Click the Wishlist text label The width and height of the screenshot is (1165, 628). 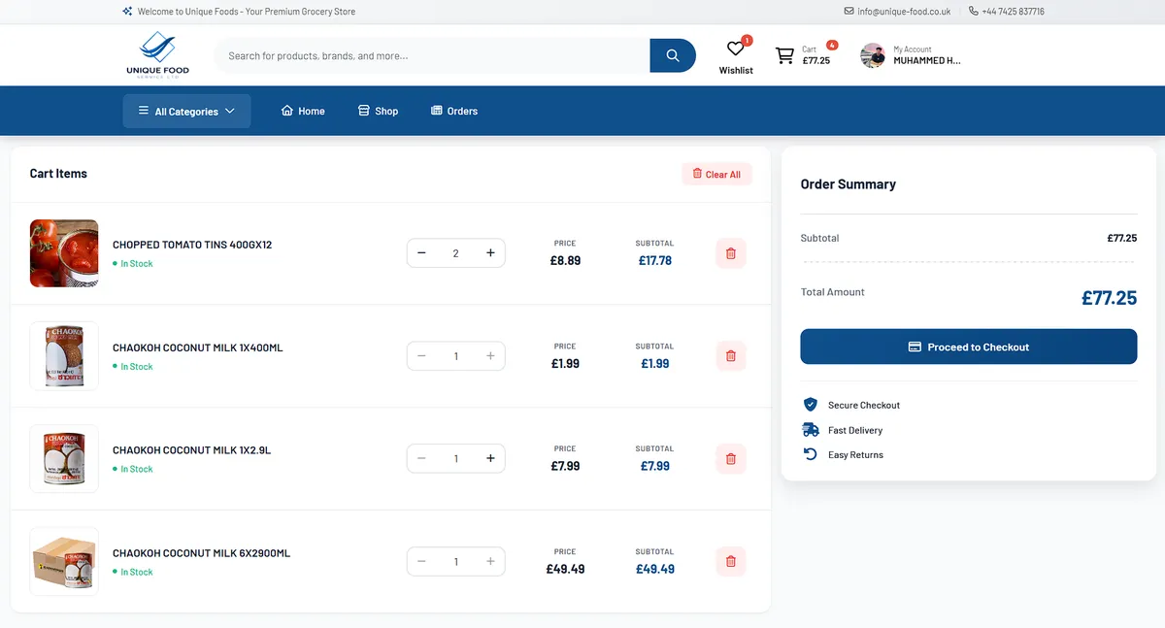(x=736, y=70)
